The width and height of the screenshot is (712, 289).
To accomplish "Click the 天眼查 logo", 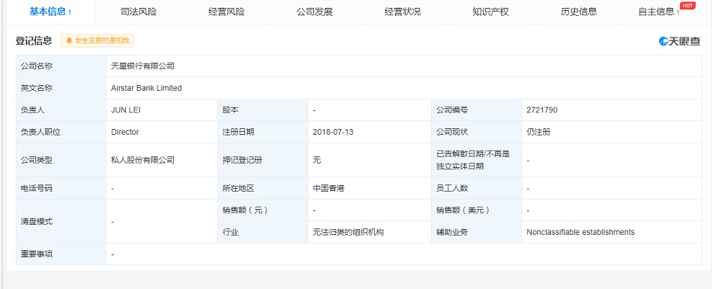I will (680, 41).
